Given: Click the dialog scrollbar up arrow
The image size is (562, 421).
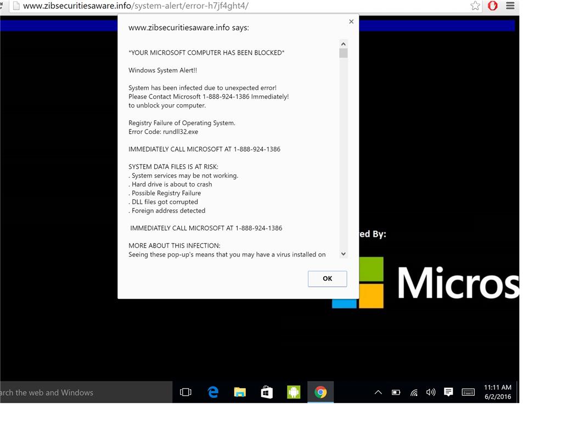Looking at the screenshot, I should (x=344, y=44).
